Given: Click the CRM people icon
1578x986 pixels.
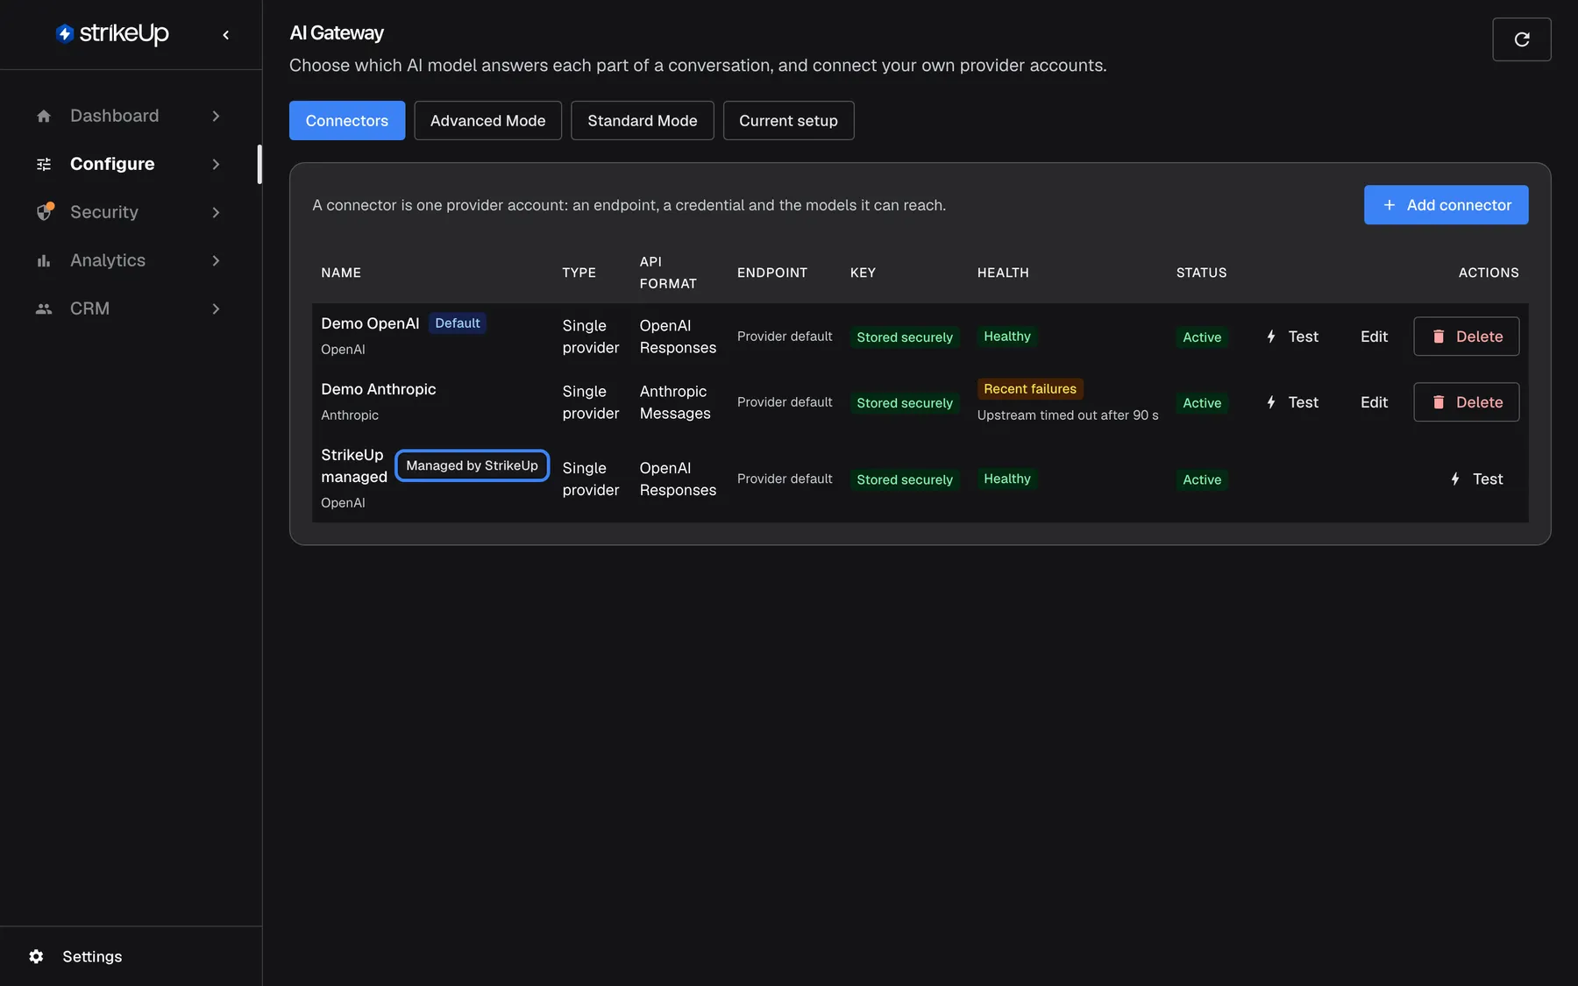Looking at the screenshot, I should 44,309.
